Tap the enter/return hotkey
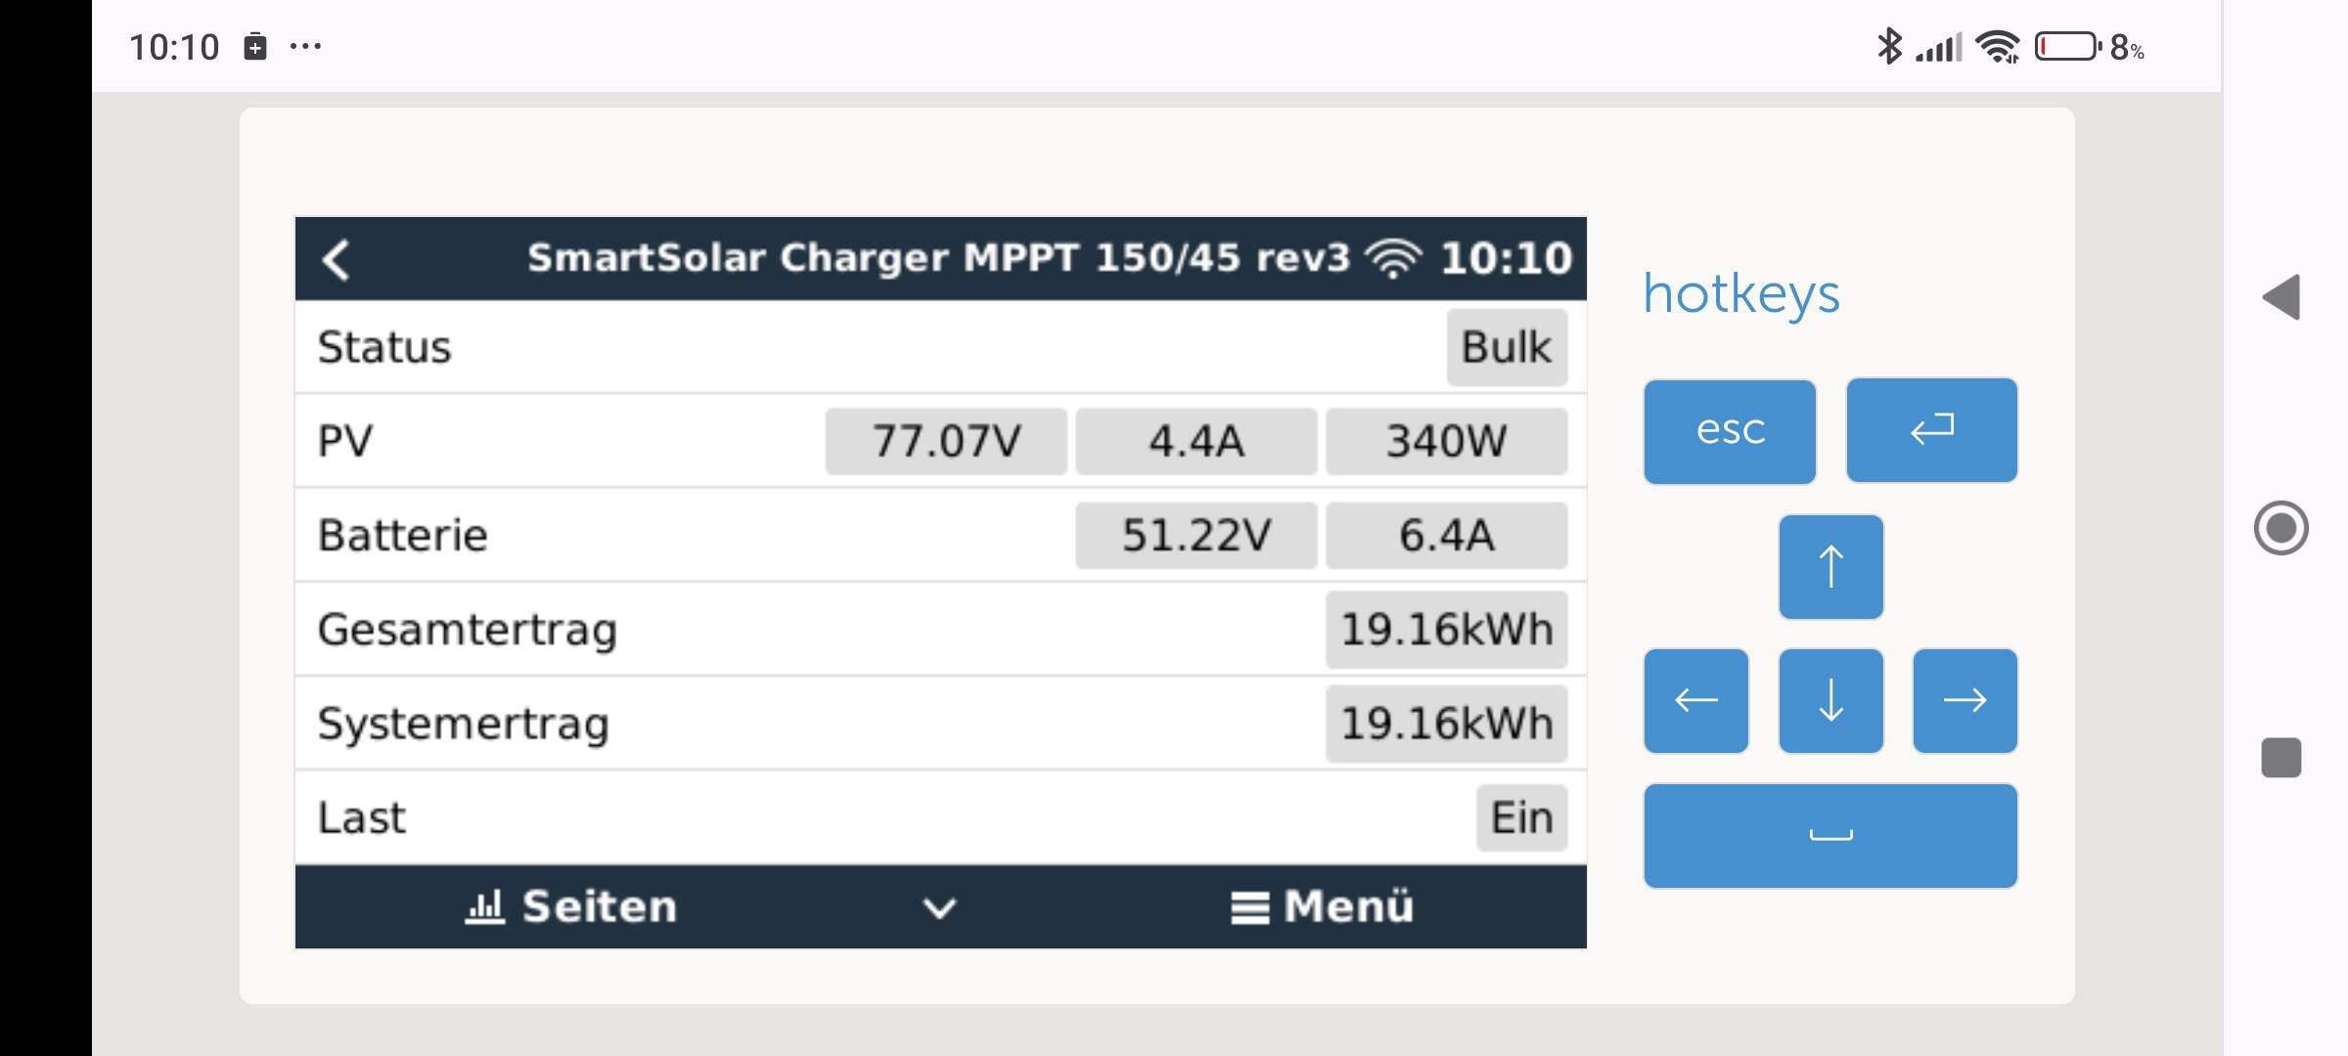The width and height of the screenshot is (2348, 1056). (1931, 430)
